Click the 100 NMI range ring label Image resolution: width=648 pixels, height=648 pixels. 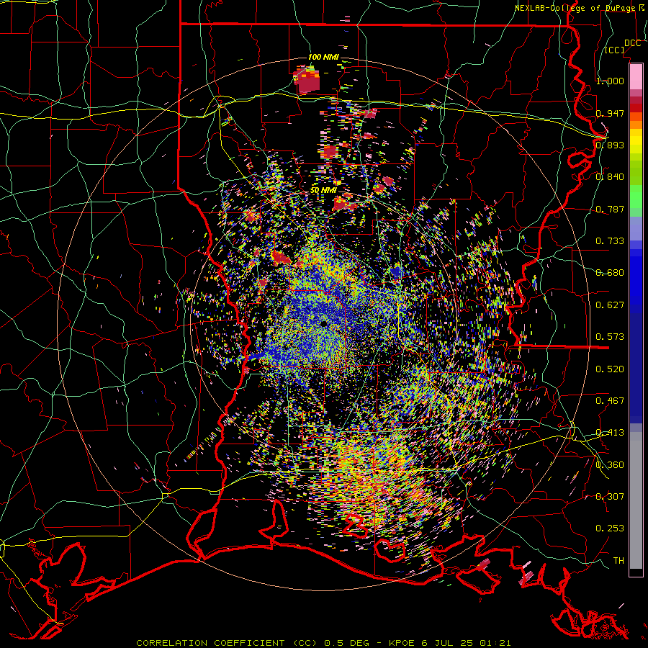pyautogui.click(x=323, y=57)
